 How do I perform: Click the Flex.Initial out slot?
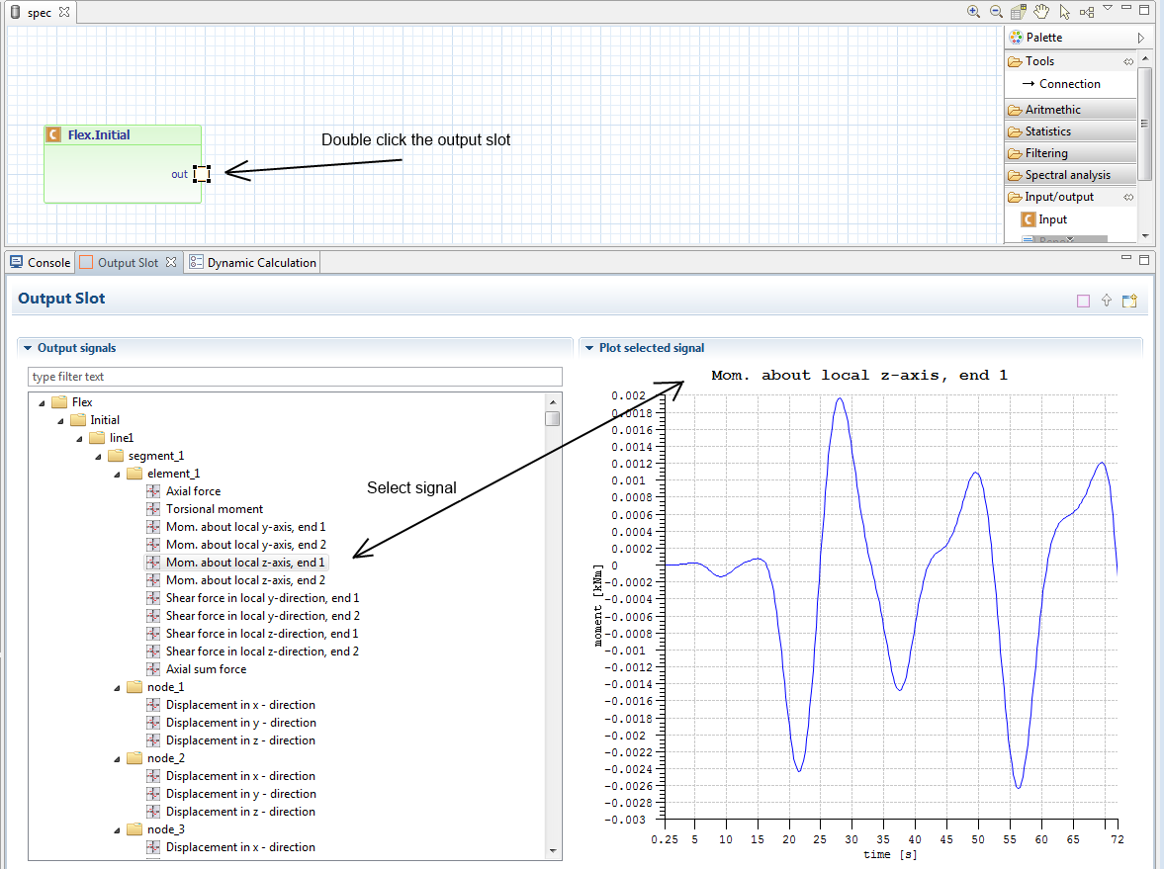pos(202,174)
